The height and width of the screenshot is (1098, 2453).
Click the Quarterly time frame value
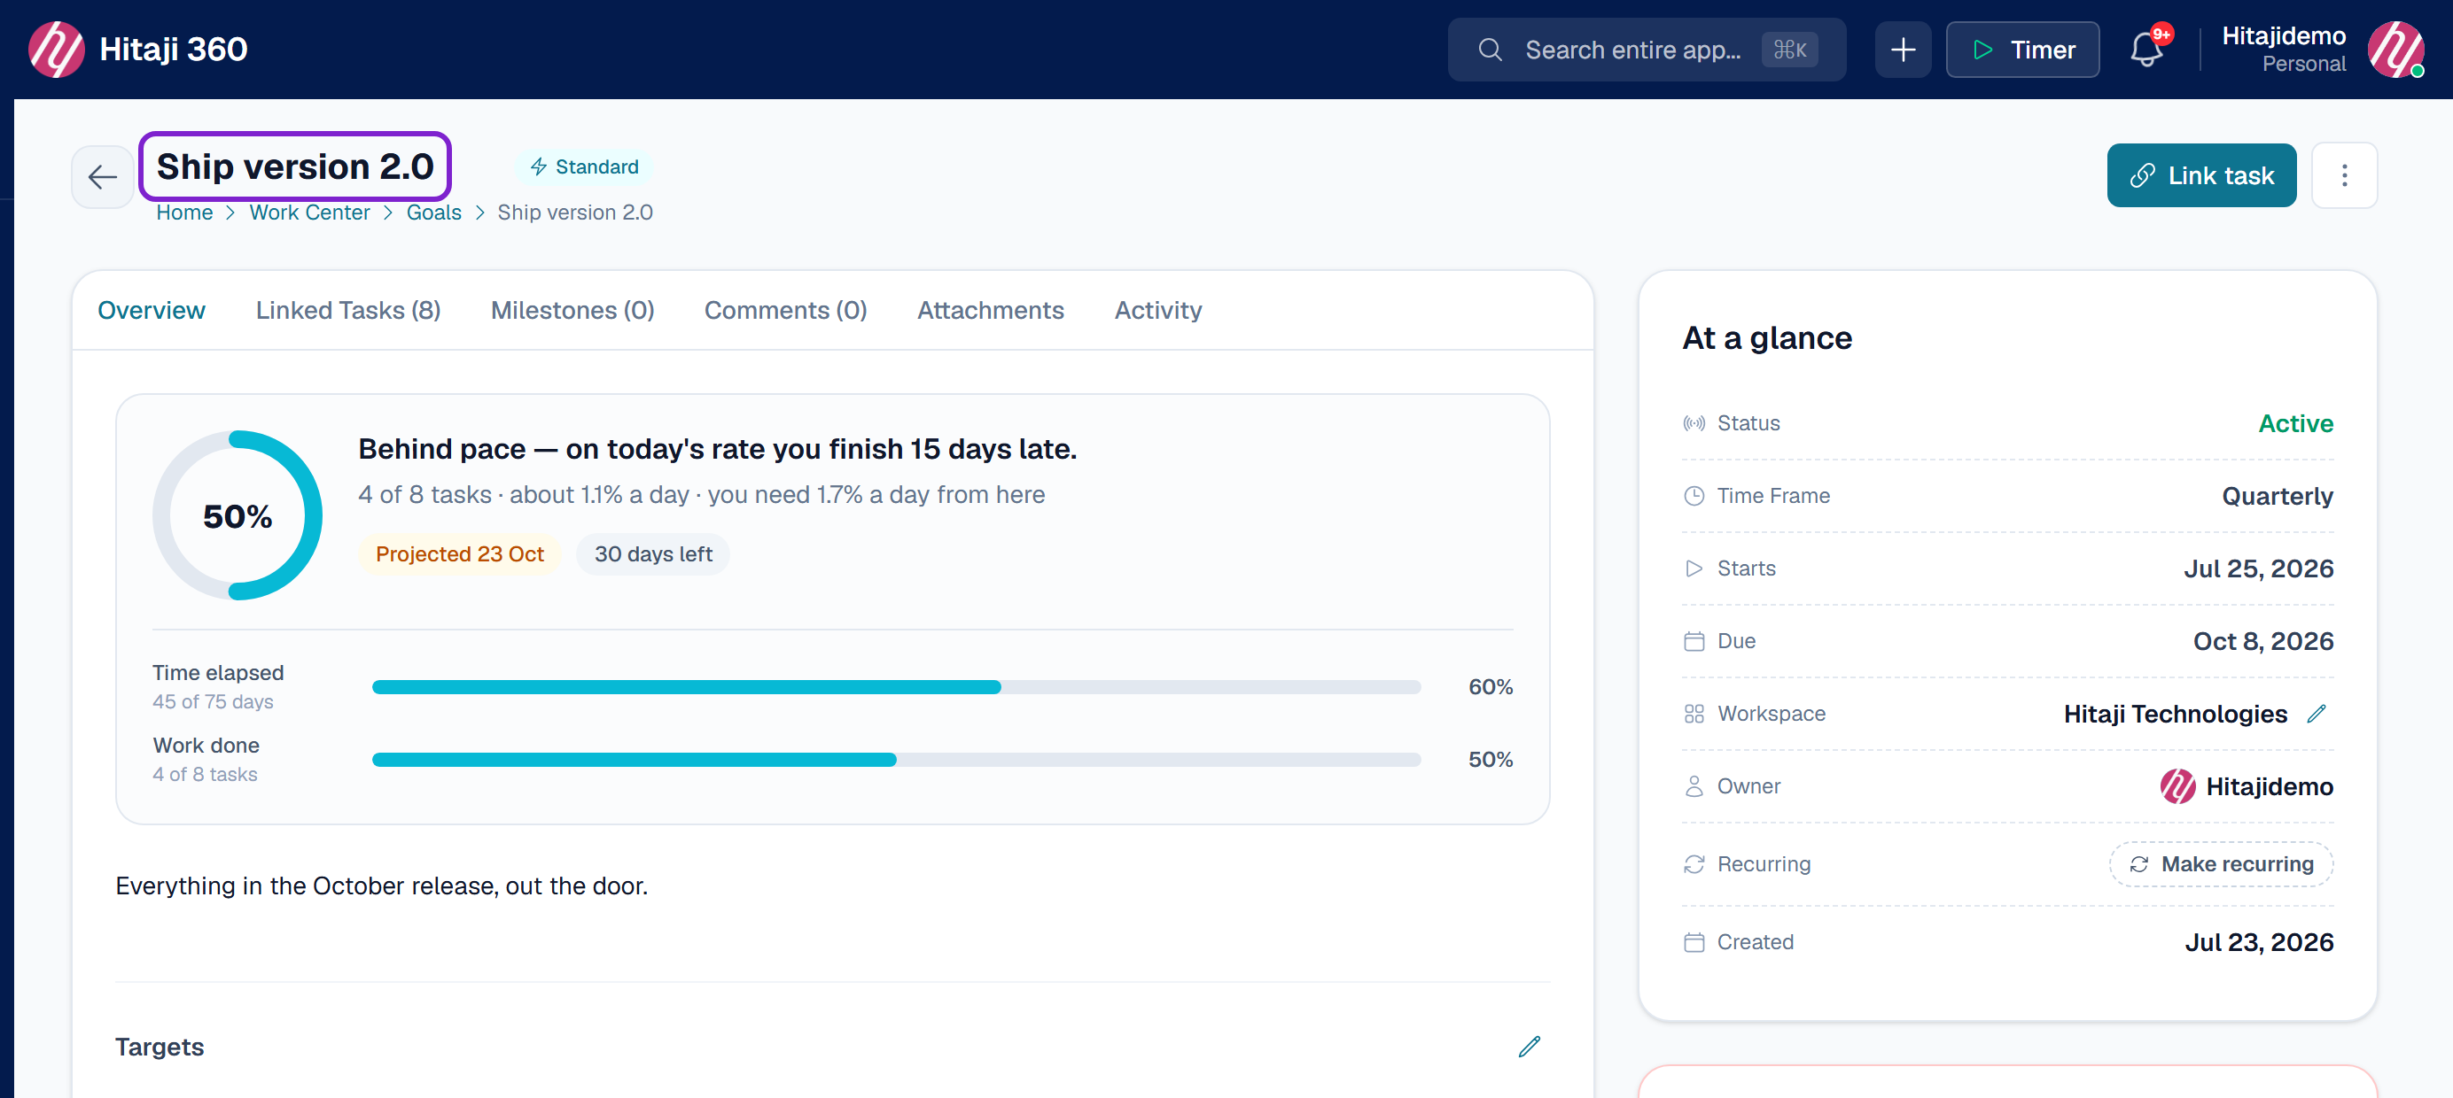pyautogui.click(x=2278, y=496)
